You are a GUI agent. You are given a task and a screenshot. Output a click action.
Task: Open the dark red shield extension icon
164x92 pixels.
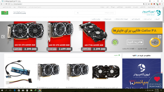coord(154,4)
